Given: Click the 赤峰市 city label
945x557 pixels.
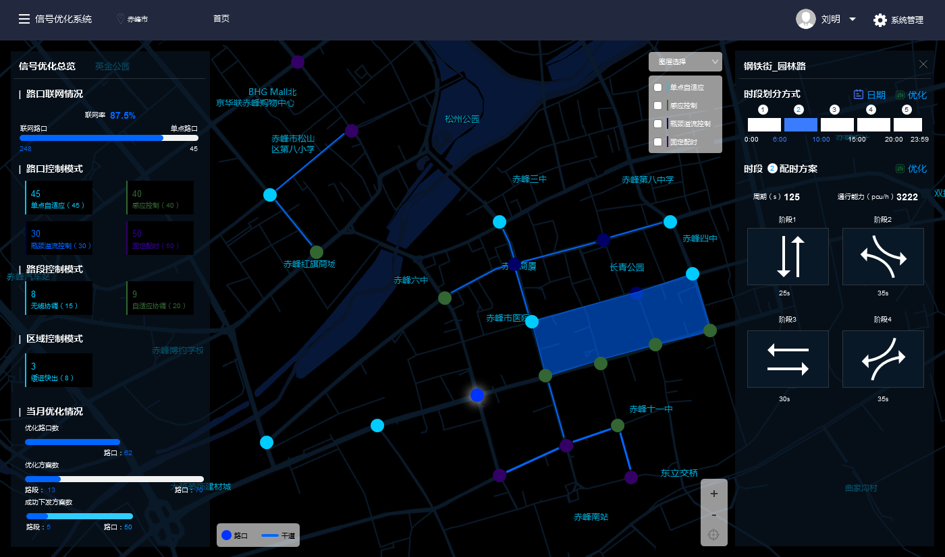Looking at the screenshot, I should click(138, 20).
